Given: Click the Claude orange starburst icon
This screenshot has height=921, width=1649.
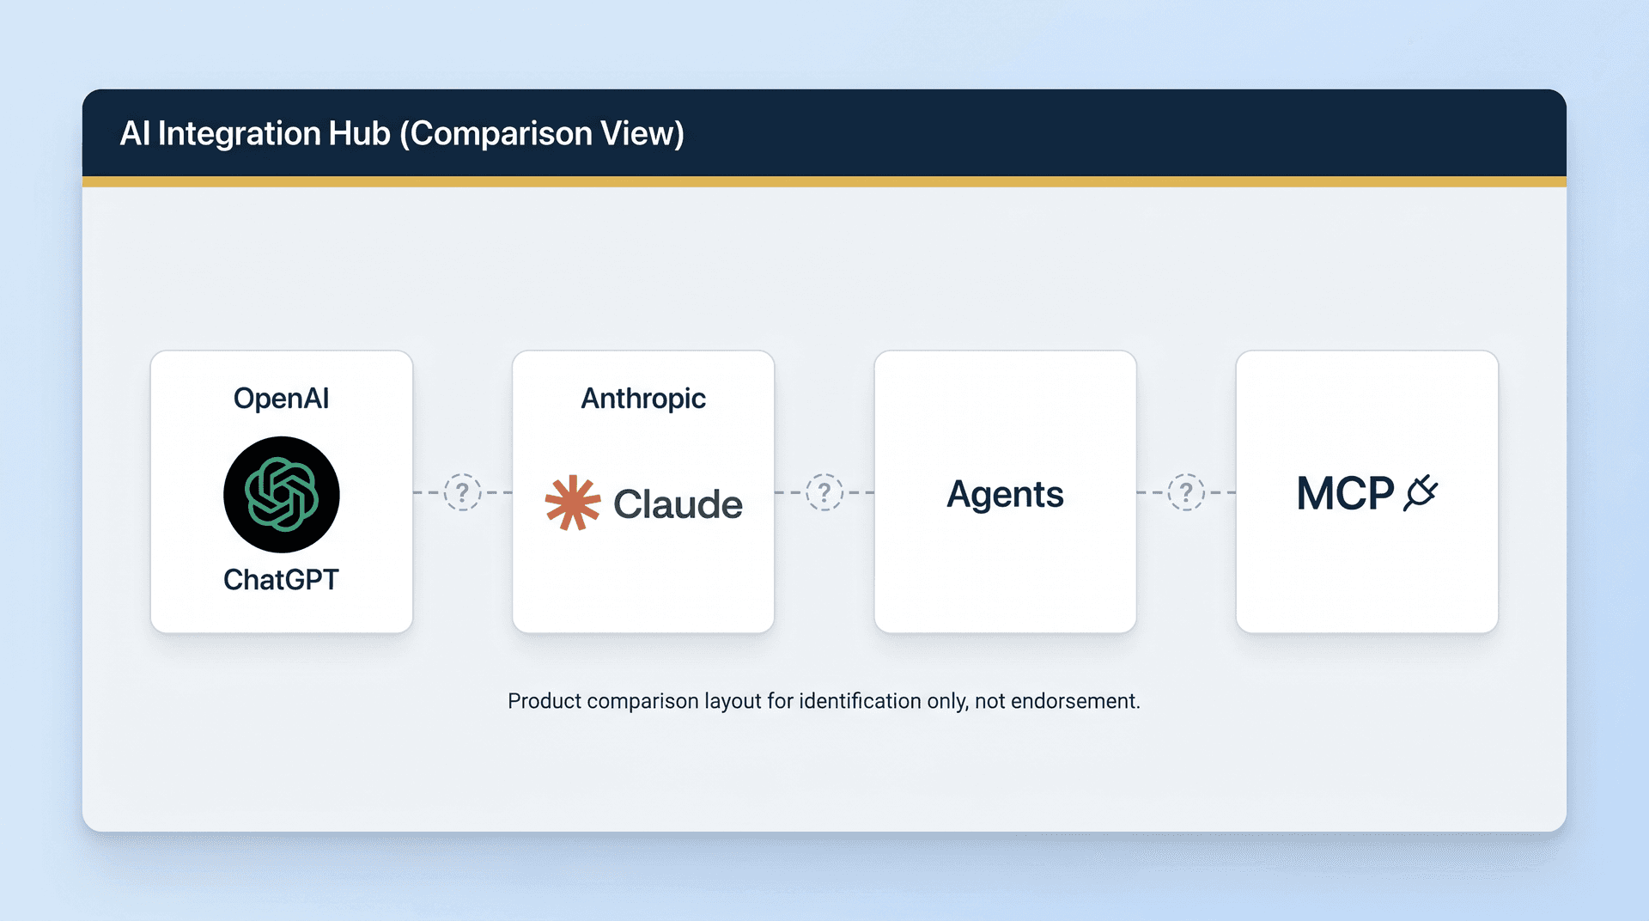Looking at the screenshot, I should click(572, 503).
